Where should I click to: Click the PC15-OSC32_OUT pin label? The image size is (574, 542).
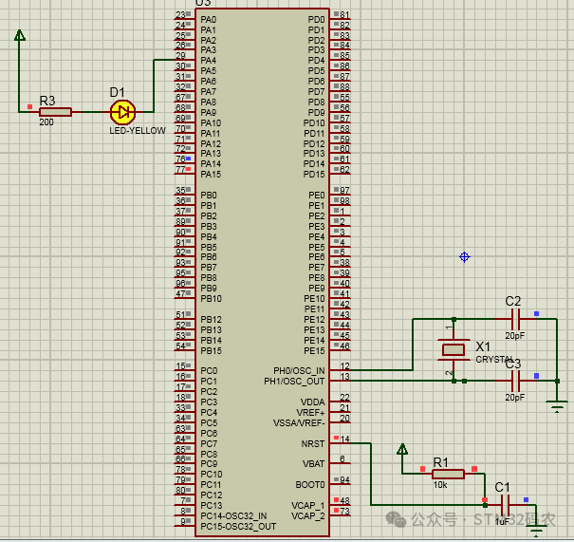238,527
